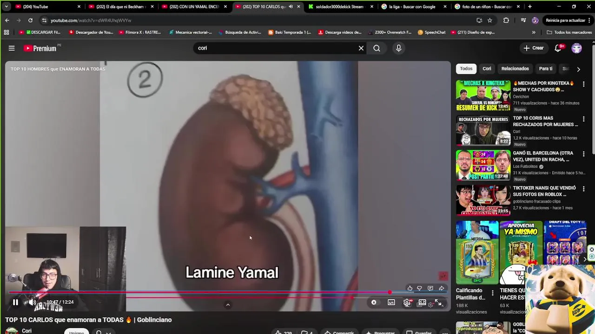Open the tab search dropdown arrow

tap(6, 6)
